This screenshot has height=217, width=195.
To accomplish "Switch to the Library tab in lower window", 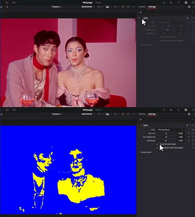I will [142, 114].
